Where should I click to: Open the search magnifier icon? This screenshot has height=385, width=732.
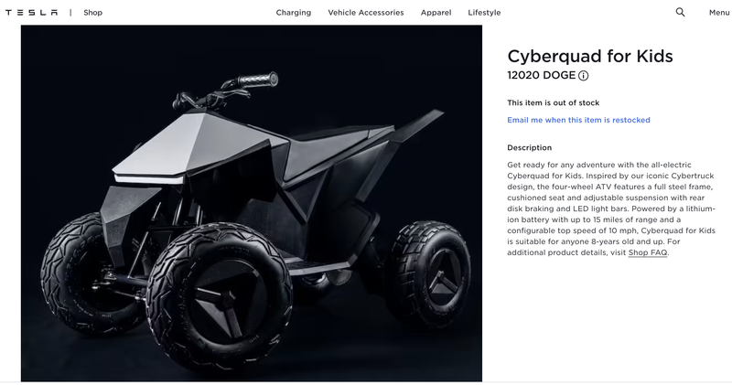pos(680,12)
